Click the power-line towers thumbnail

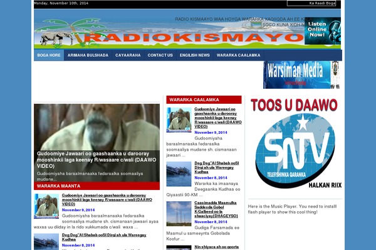(x=179, y=214)
